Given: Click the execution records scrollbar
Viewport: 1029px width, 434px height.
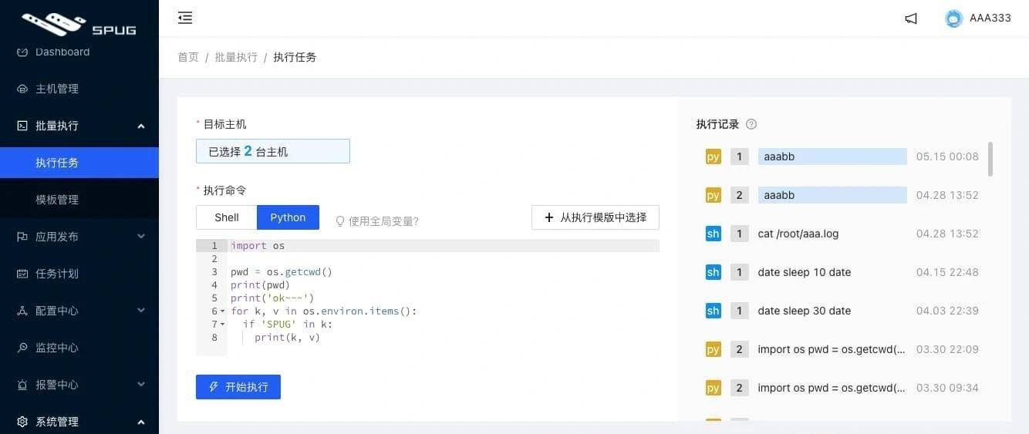Looking at the screenshot, I should point(990,159).
